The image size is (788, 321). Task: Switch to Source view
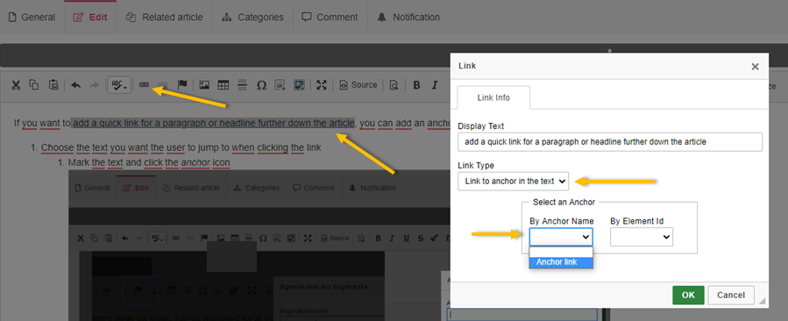(x=359, y=85)
